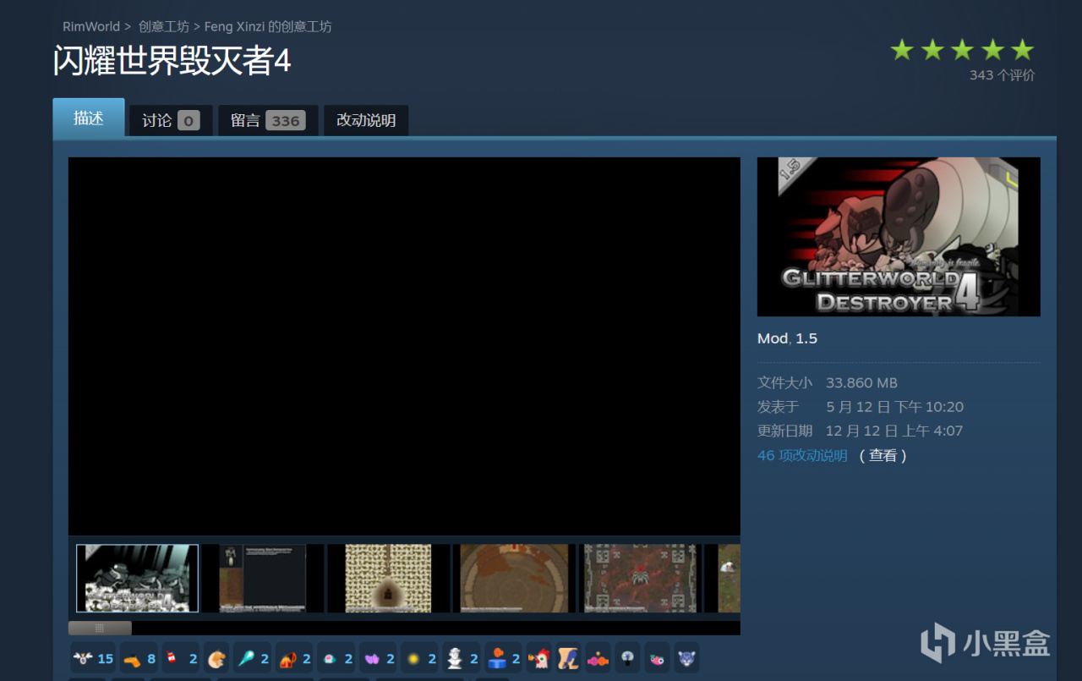
Task: Open the 留言 tab with 336 comments
Action: 268,120
